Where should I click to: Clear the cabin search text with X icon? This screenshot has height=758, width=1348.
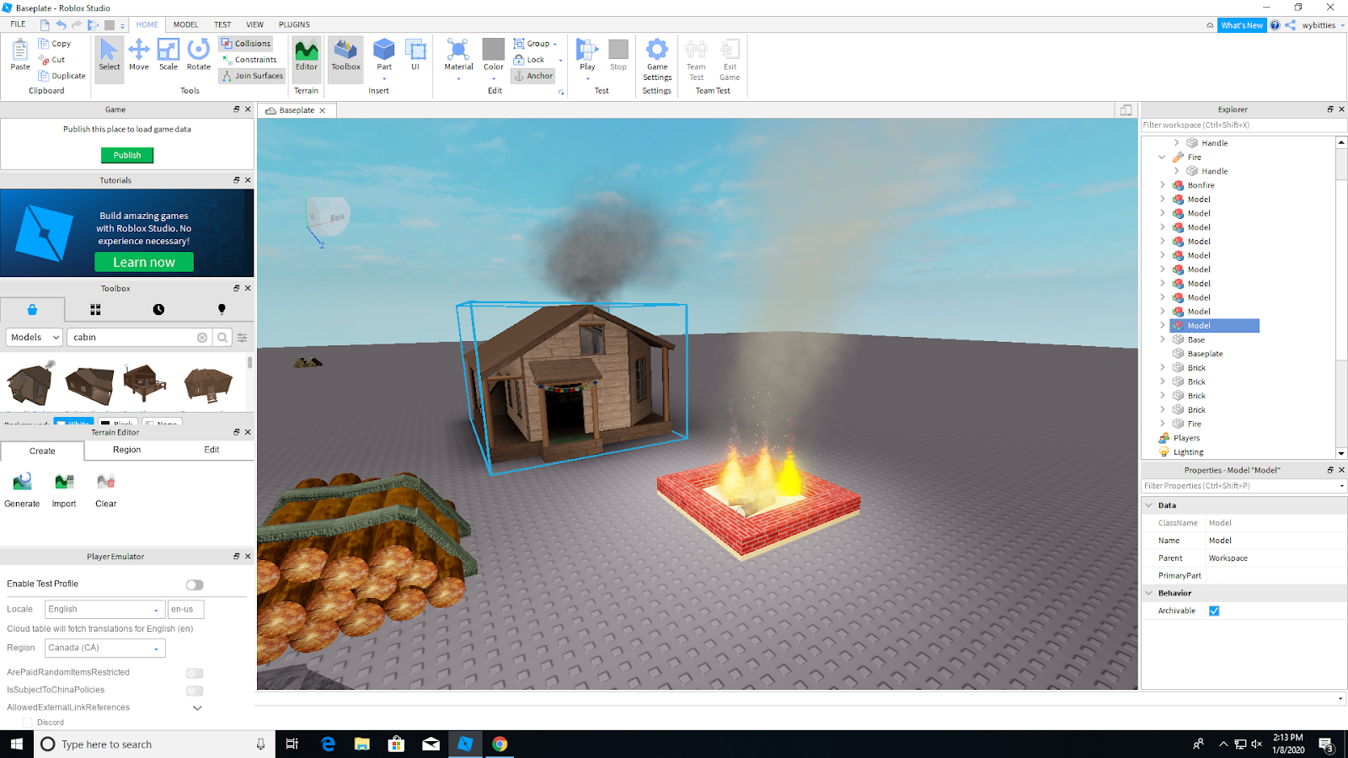(x=202, y=338)
